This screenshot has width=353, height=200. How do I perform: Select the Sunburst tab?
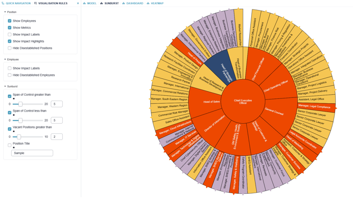click(x=110, y=3)
